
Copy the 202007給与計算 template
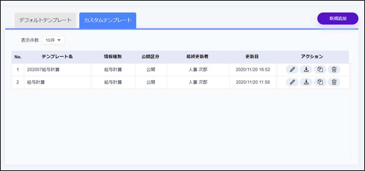[320, 70]
